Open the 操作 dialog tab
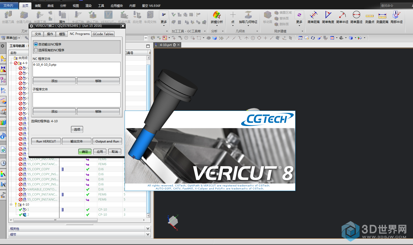 point(50,34)
